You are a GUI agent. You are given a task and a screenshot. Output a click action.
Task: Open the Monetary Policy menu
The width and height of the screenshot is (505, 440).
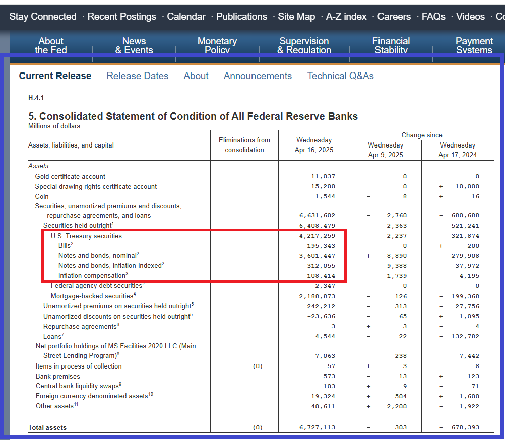(x=217, y=45)
